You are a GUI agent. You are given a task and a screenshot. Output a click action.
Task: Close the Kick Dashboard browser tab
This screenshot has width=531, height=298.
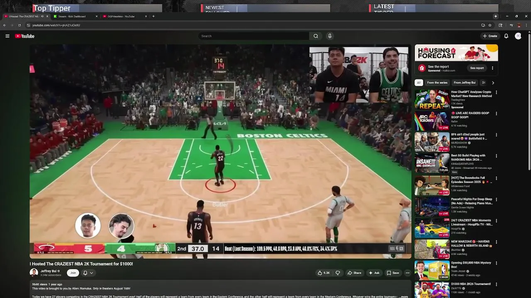coord(97,17)
